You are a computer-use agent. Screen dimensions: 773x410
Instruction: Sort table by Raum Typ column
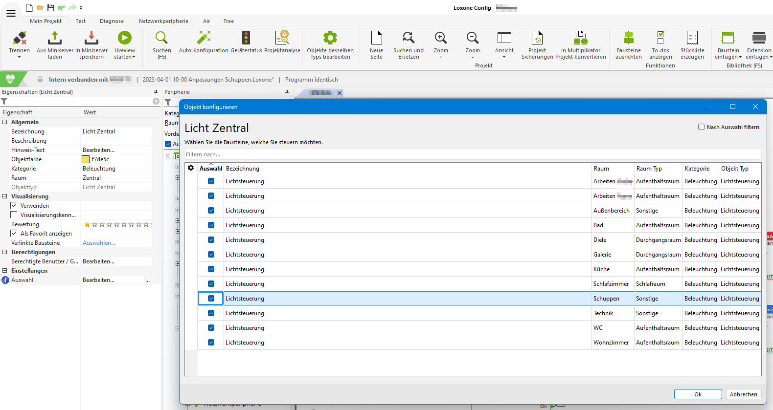pyautogui.click(x=649, y=169)
